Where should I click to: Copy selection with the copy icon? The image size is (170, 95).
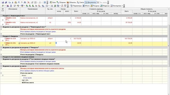[x=10, y=2]
